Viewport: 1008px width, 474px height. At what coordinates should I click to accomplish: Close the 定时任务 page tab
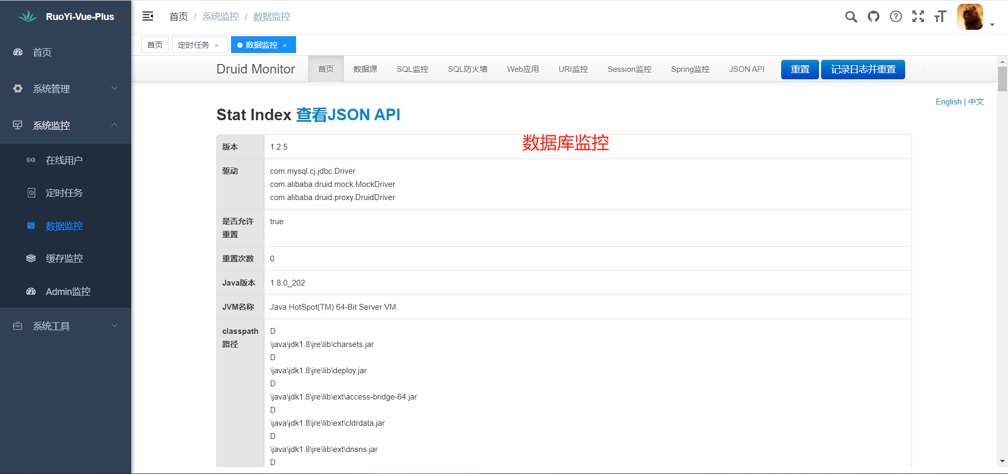(x=216, y=45)
